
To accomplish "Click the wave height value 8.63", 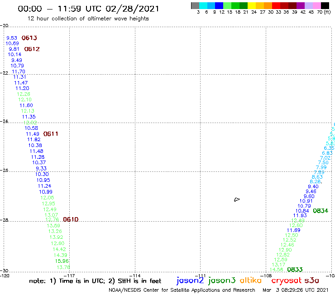I will [x=317, y=177].
